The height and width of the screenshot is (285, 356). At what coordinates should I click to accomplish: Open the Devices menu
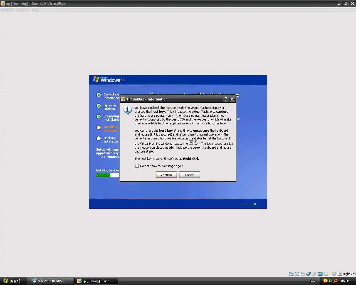[23, 10]
